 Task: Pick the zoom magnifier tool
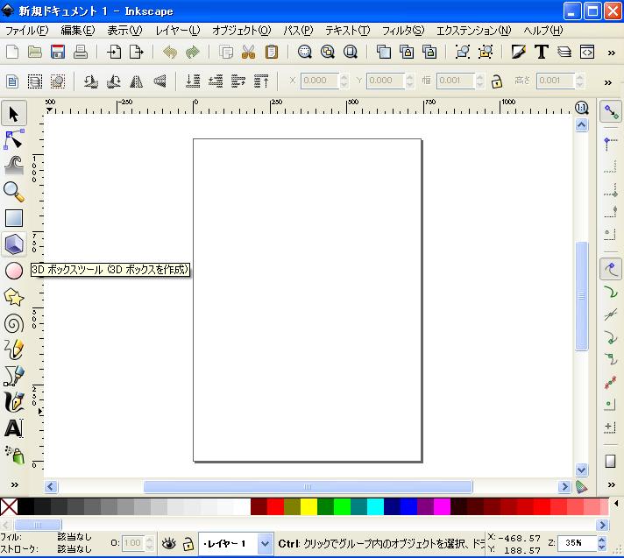click(14, 192)
